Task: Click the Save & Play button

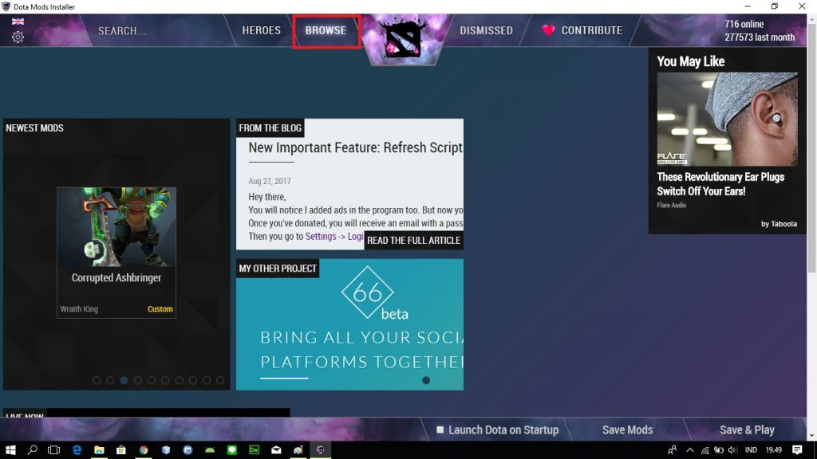Action: pyautogui.click(x=747, y=430)
